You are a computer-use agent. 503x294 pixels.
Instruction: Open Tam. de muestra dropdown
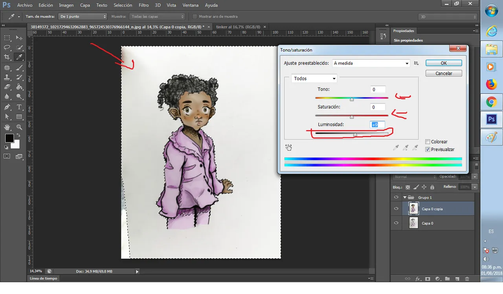[83, 16]
